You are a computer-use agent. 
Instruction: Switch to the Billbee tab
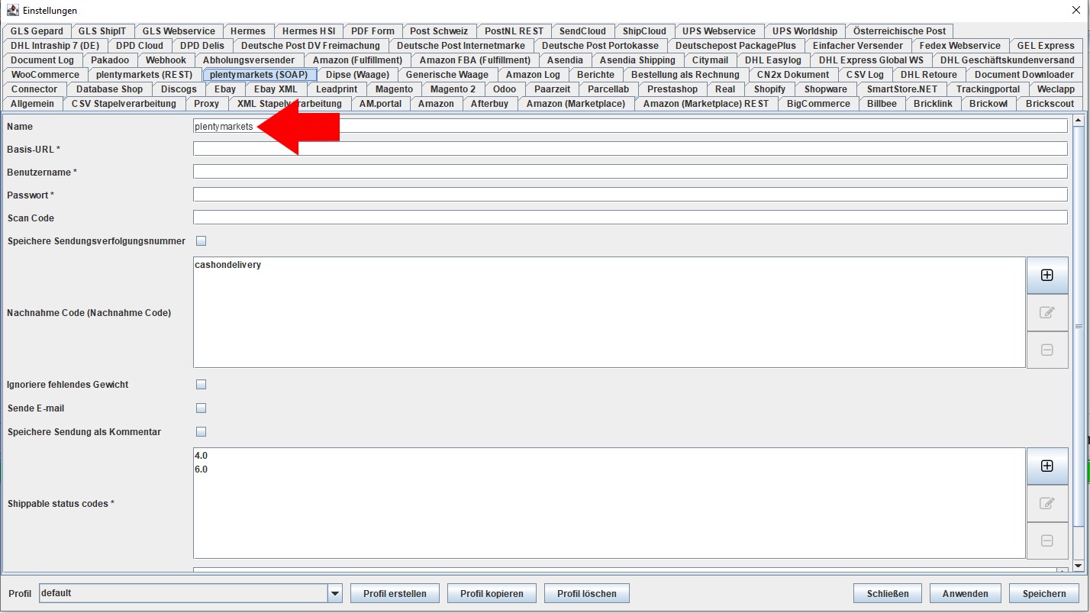pyautogui.click(x=882, y=104)
